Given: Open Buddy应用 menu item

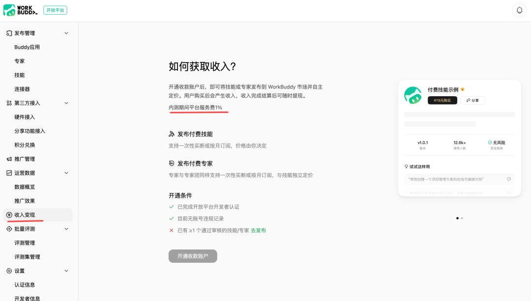Looking at the screenshot, I should click(x=27, y=47).
